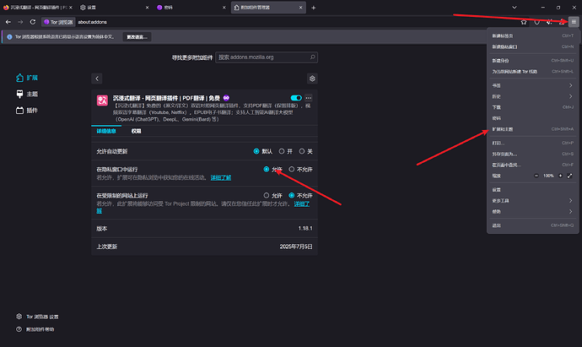This screenshot has width=582, height=347.
Task: Switch to the 设置 browser tab
Action: 115,8
